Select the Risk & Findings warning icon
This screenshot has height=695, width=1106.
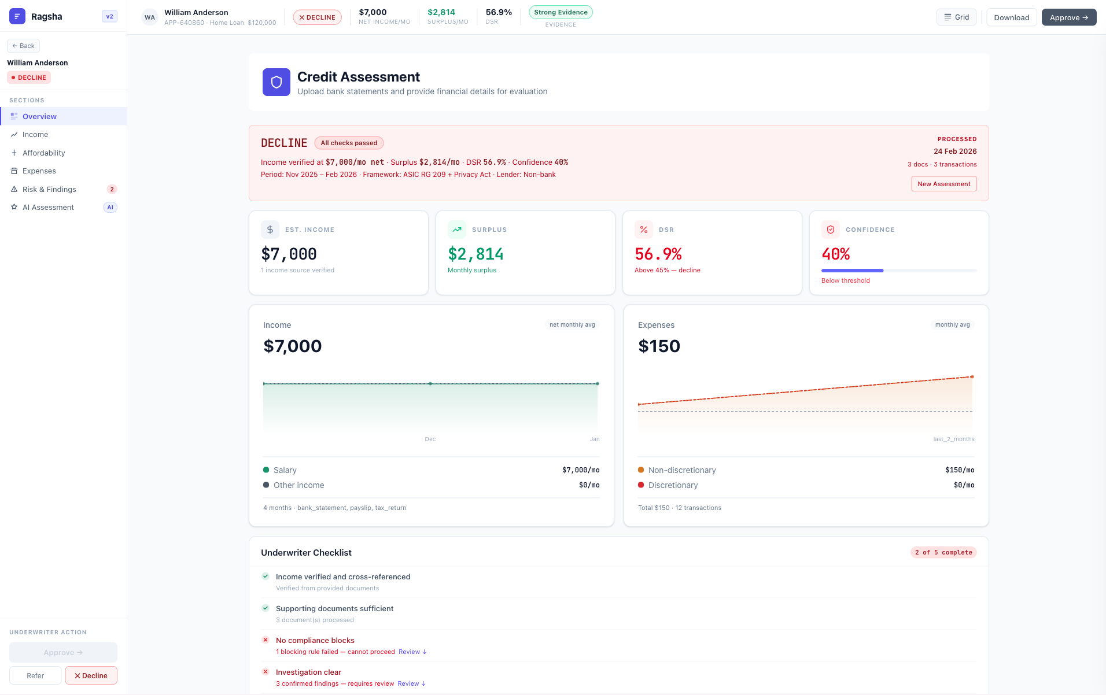click(14, 189)
